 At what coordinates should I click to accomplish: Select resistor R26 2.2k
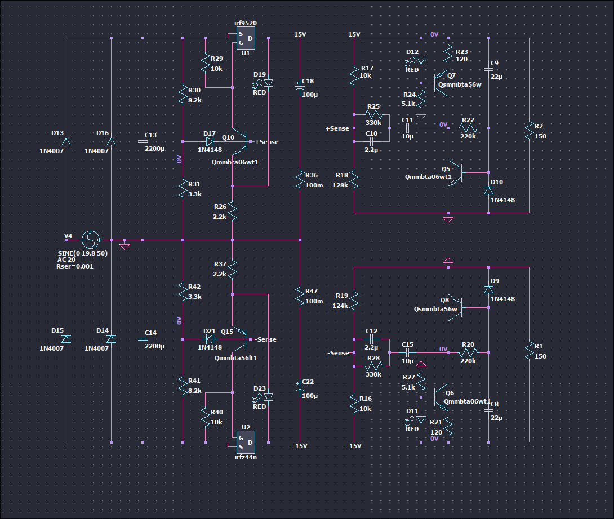(x=233, y=211)
